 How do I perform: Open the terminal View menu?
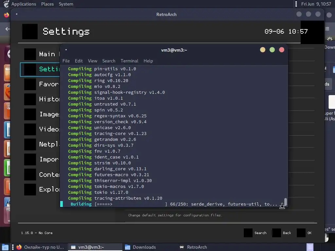coord(93,61)
